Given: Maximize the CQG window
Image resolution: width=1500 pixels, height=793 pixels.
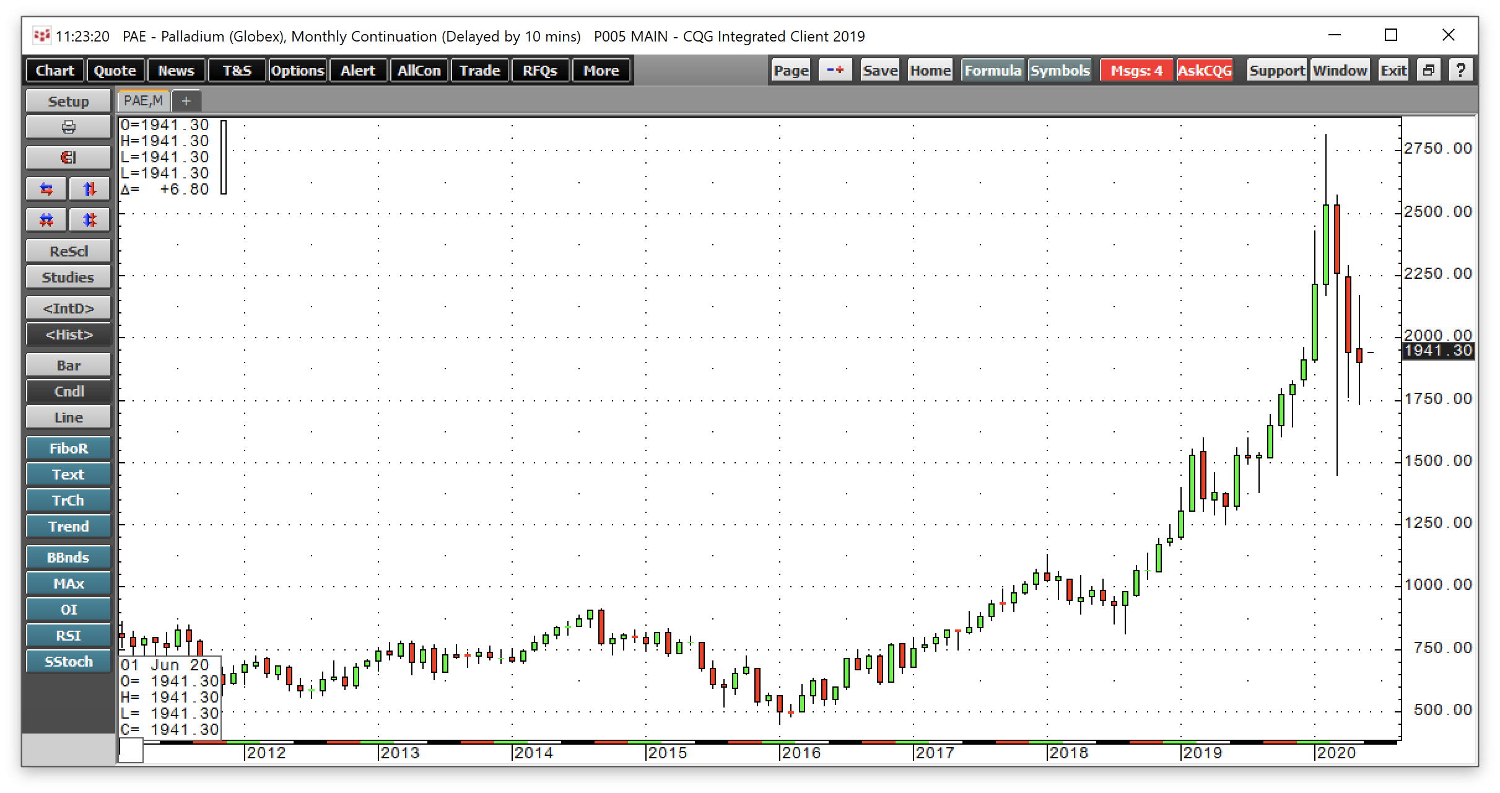Looking at the screenshot, I should [x=1391, y=35].
